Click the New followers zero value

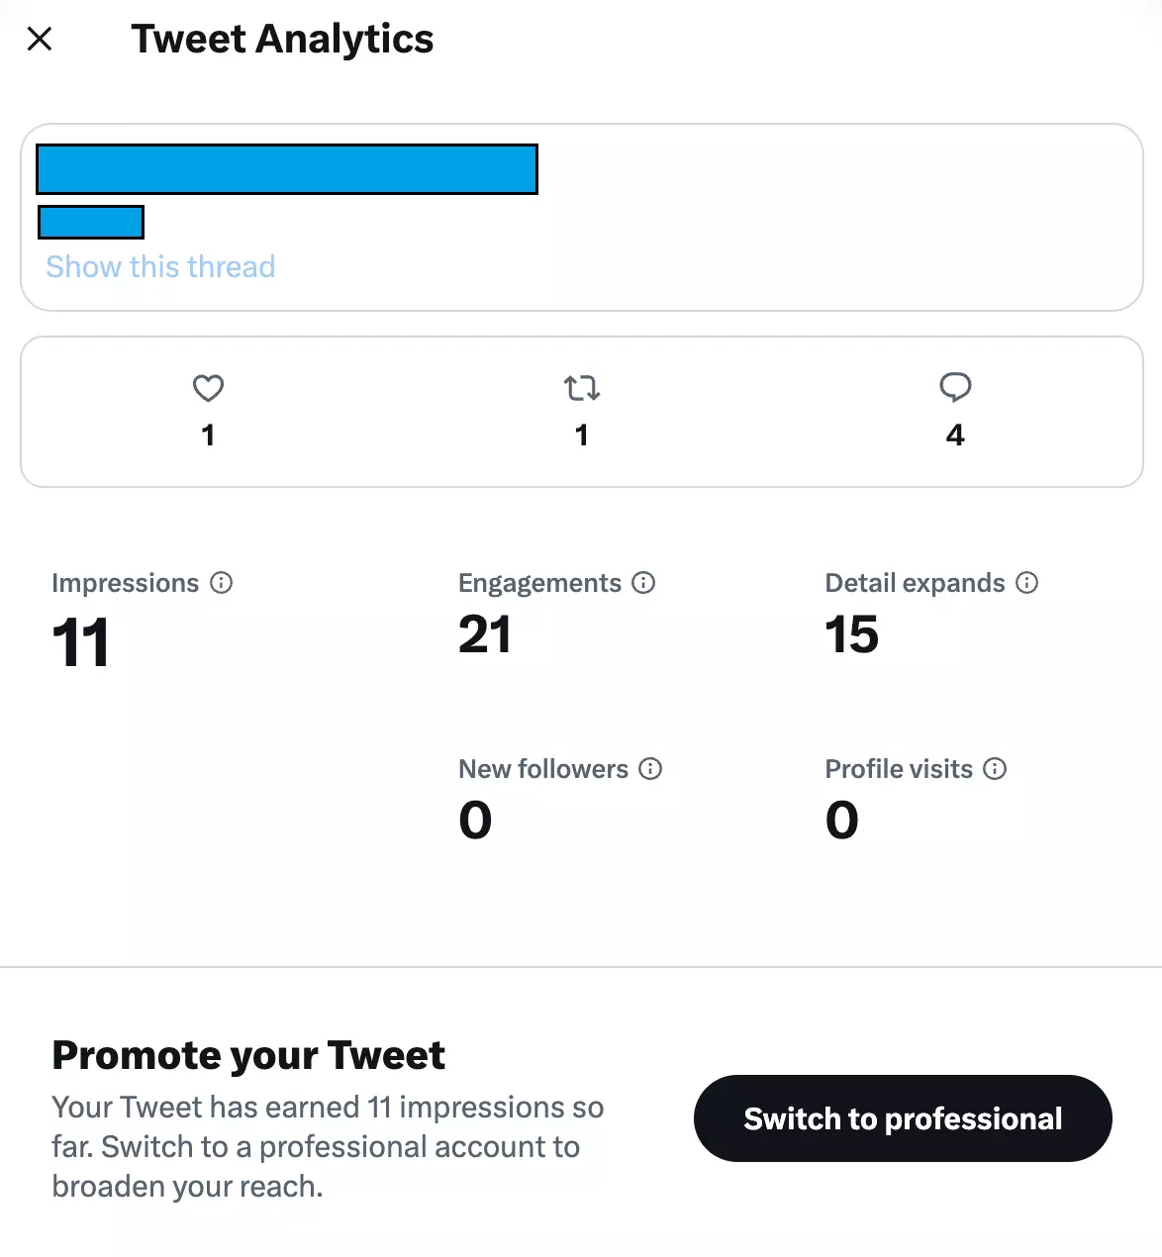(475, 820)
